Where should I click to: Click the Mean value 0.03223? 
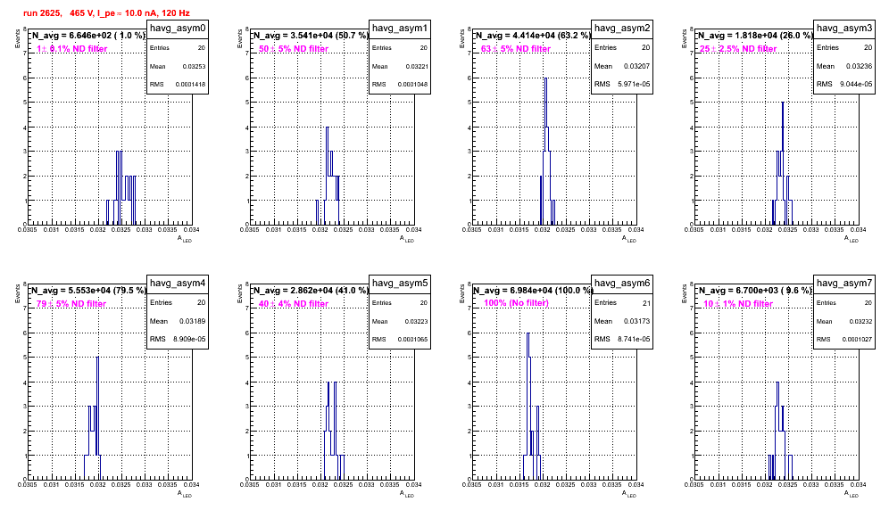pyautogui.click(x=417, y=321)
